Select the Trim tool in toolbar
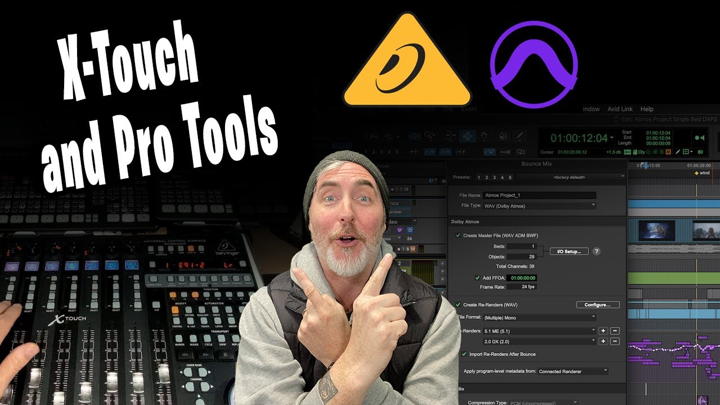This screenshot has height=405, width=720. tap(451, 136)
